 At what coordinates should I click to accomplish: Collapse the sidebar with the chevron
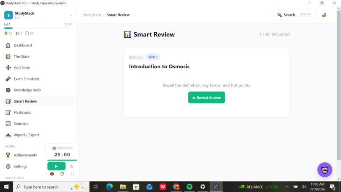tap(71, 16)
